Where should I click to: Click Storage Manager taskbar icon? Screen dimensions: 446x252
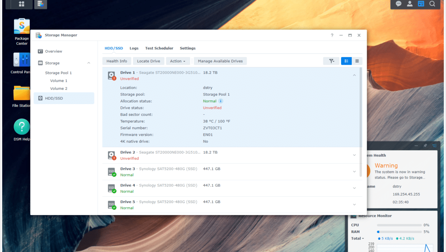40,4
